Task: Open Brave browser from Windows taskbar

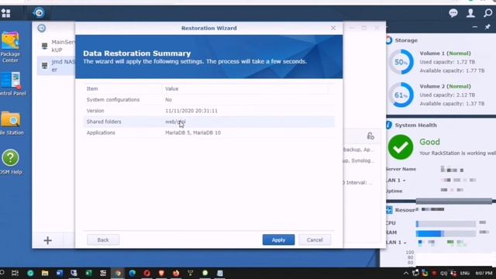Action: point(161,273)
